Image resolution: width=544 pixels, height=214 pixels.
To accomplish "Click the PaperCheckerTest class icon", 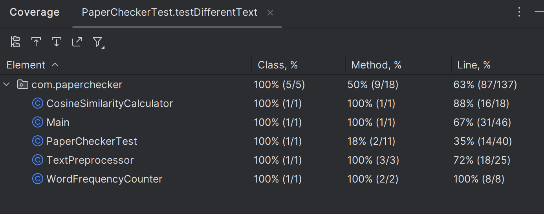I will [37, 141].
